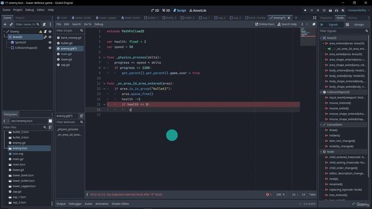The width and height of the screenshot is (372, 209).
Task: Fold the if progress >= 1200 block
Action: coord(105,68)
